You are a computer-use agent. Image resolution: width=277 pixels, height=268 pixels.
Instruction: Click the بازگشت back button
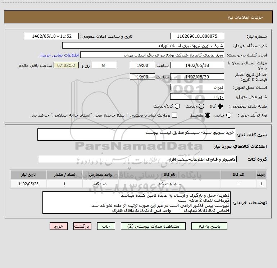pos(82,226)
